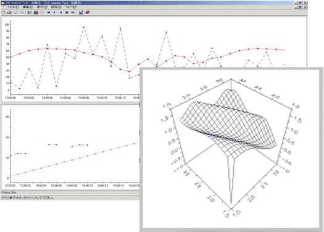Minimize the main application window
This screenshot has height=232, width=324.
coord(296,3)
